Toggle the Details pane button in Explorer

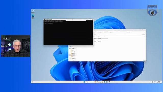tap(143, 35)
